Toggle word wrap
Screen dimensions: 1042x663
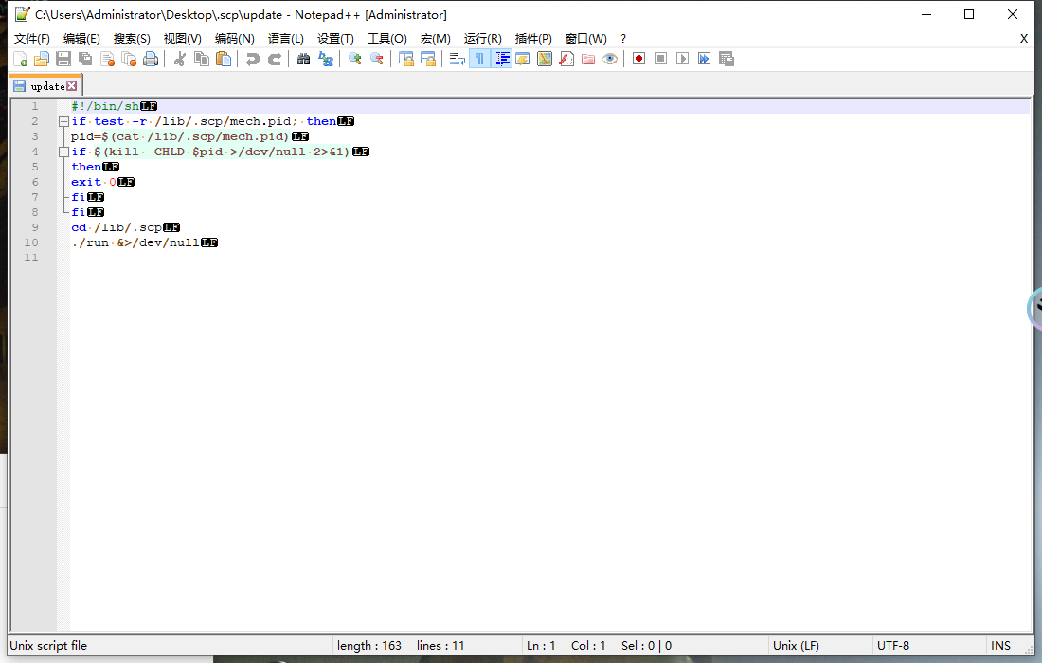(458, 59)
